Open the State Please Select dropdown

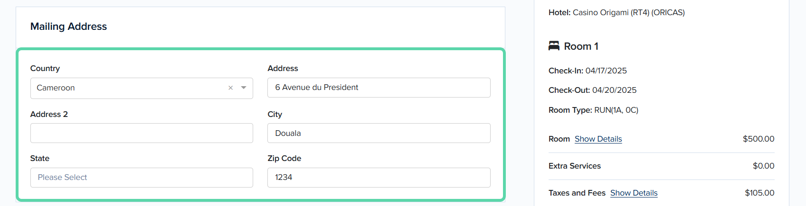click(142, 178)
